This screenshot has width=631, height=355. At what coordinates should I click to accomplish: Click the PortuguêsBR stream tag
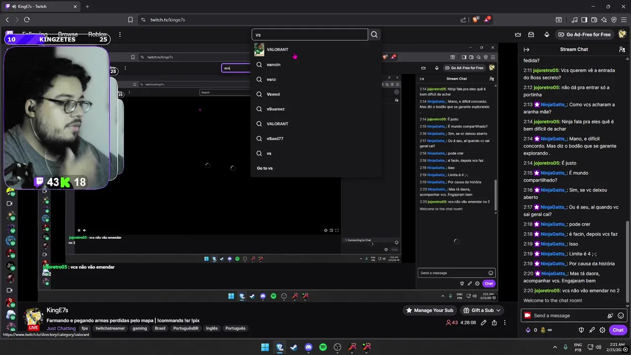pos(185,328)
